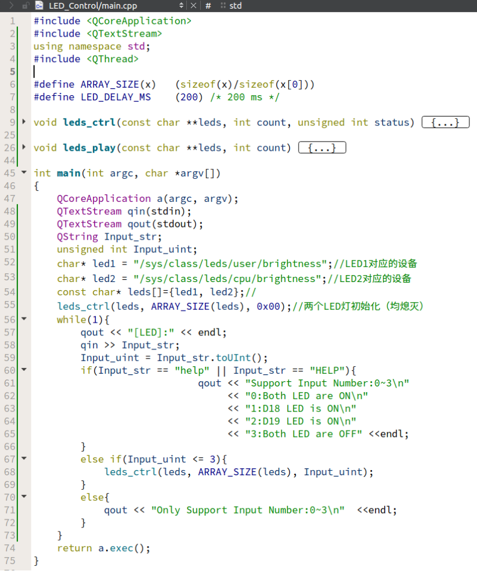Viewport: 477px width, 571px height.
Task: Click the "[LED]:" string on line 57
Action: 151,333
